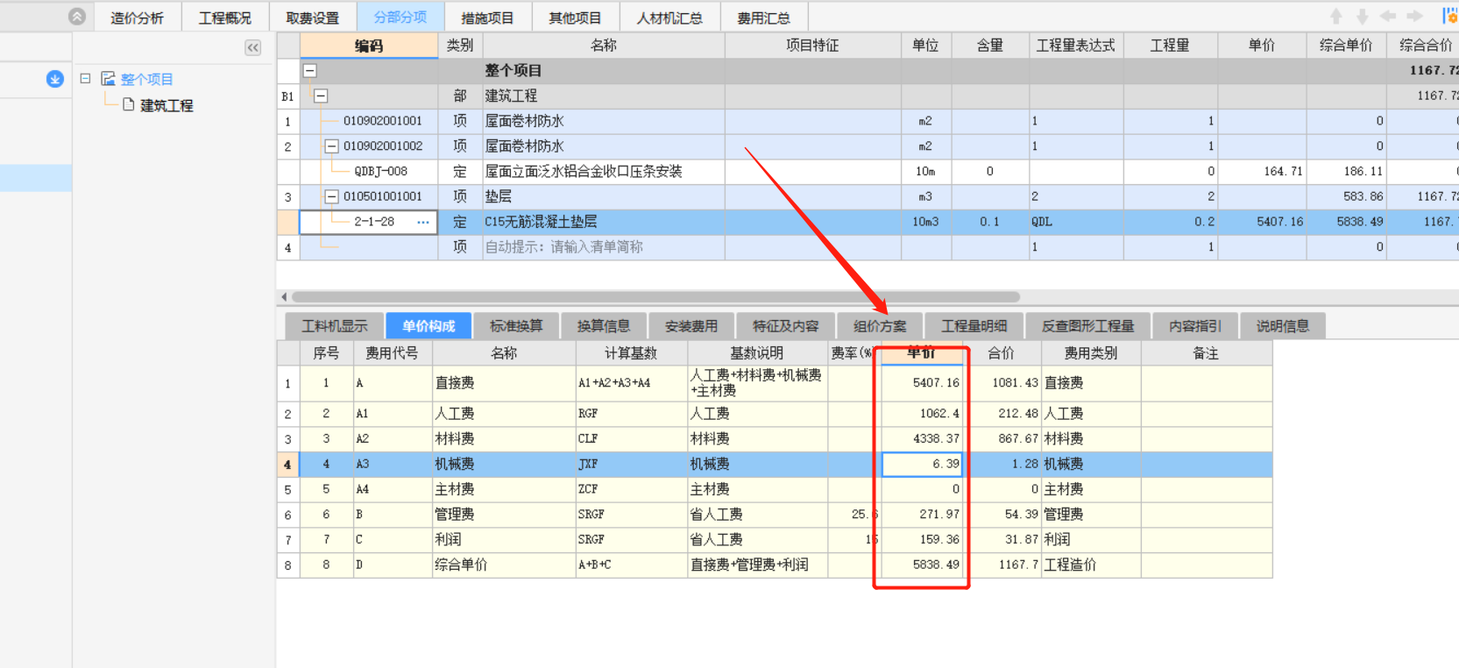Open the 人材机汇总 tab
This screenshot has height=668, width=1459.
pyautogui.click(x=669, y=18)
